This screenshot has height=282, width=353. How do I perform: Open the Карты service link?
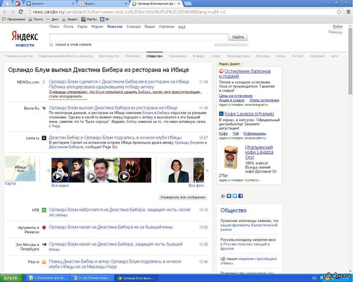[82, 26]
